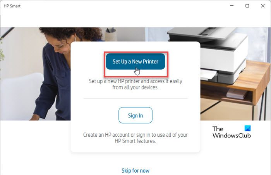Click the printer's paper output tray

208,74
